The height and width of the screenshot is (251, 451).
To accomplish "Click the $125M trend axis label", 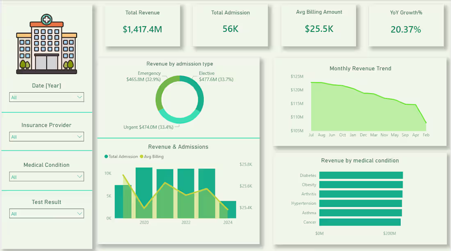I will (x=297, y=76).
